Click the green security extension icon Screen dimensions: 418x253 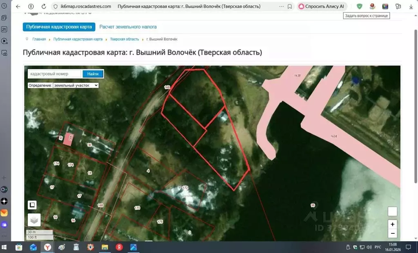[360, 6]
